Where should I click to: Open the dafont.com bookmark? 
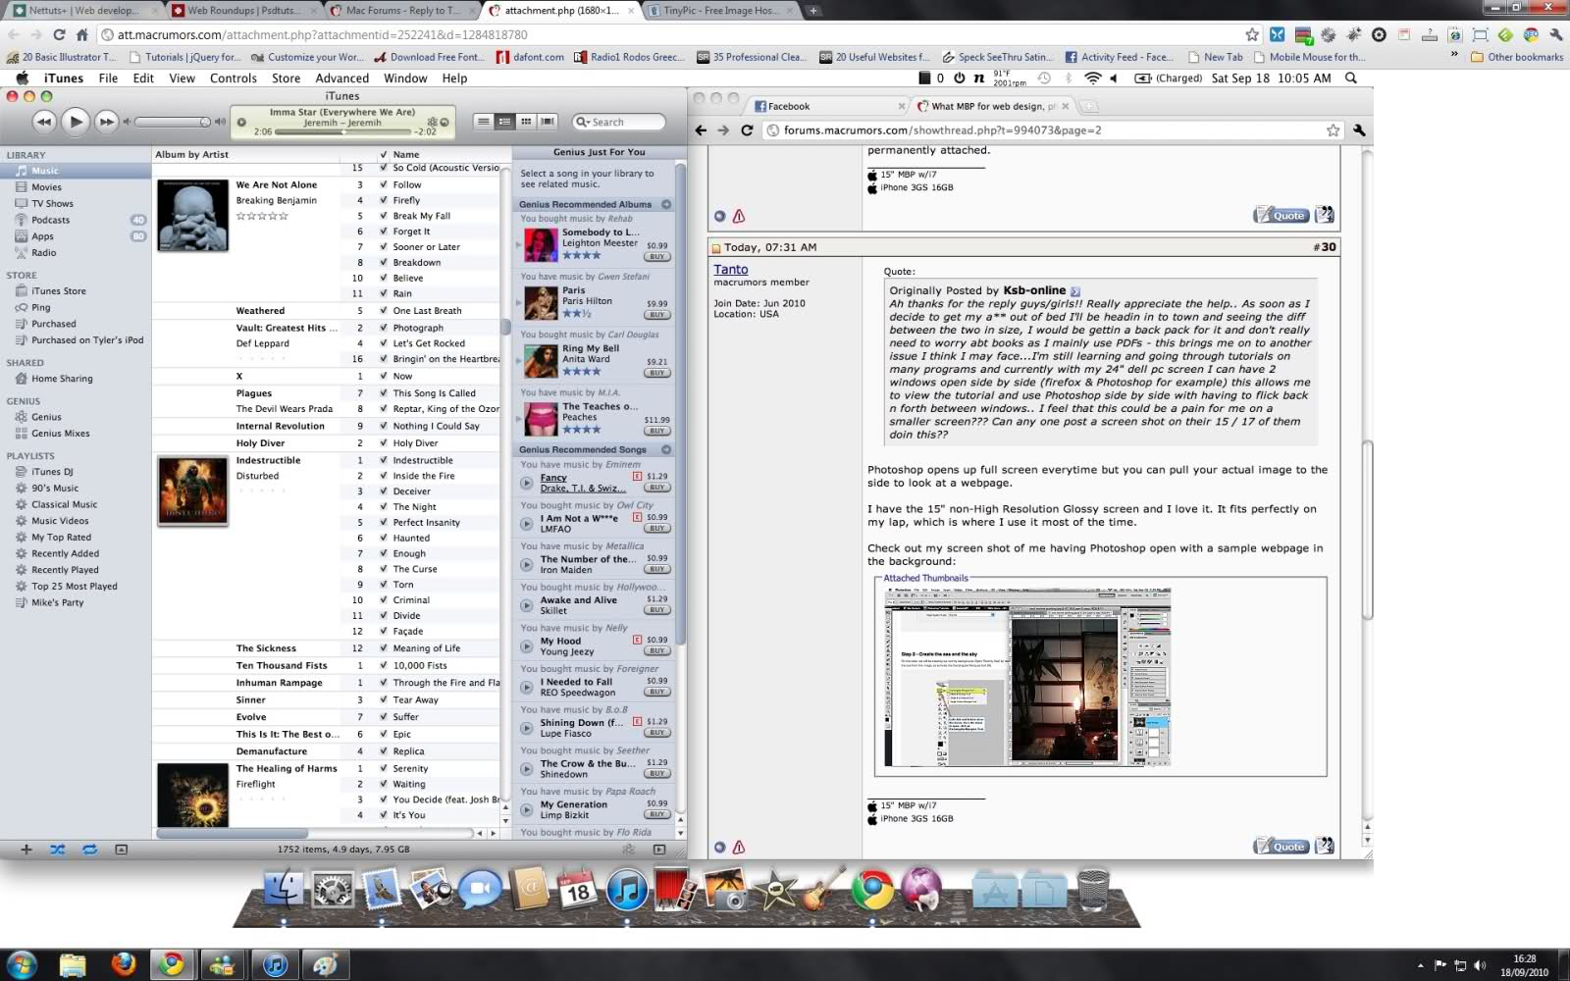coord(530,57)
